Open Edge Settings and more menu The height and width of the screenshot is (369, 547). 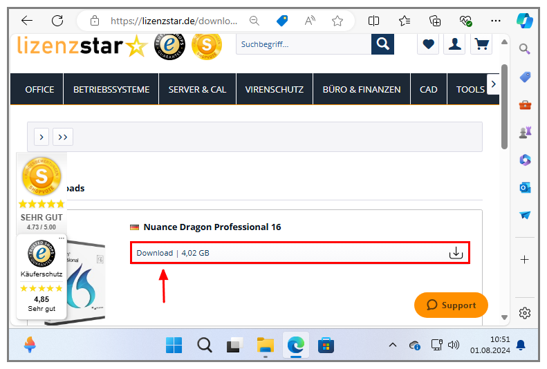496,21
